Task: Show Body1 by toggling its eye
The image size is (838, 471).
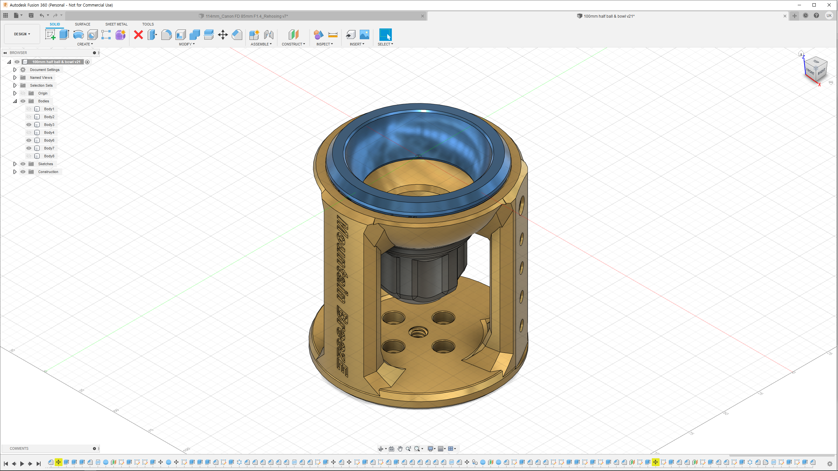Action: click(x=29, y=109)
